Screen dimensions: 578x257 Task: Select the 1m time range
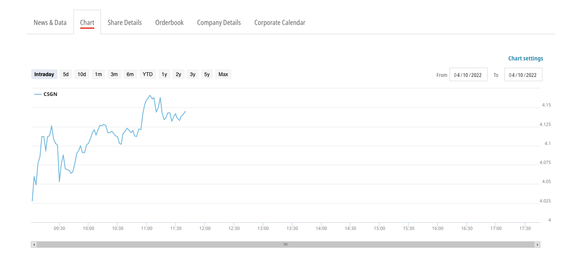[x=98, y=74]
